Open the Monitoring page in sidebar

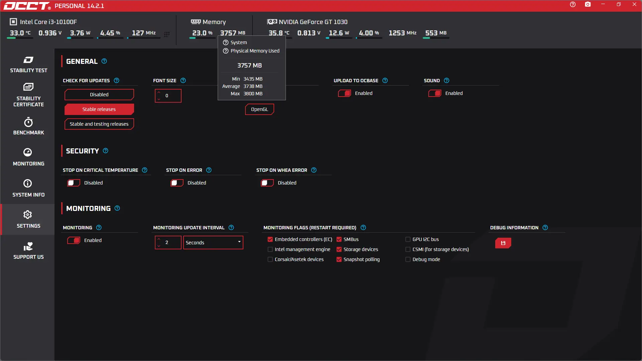point(28,157)
